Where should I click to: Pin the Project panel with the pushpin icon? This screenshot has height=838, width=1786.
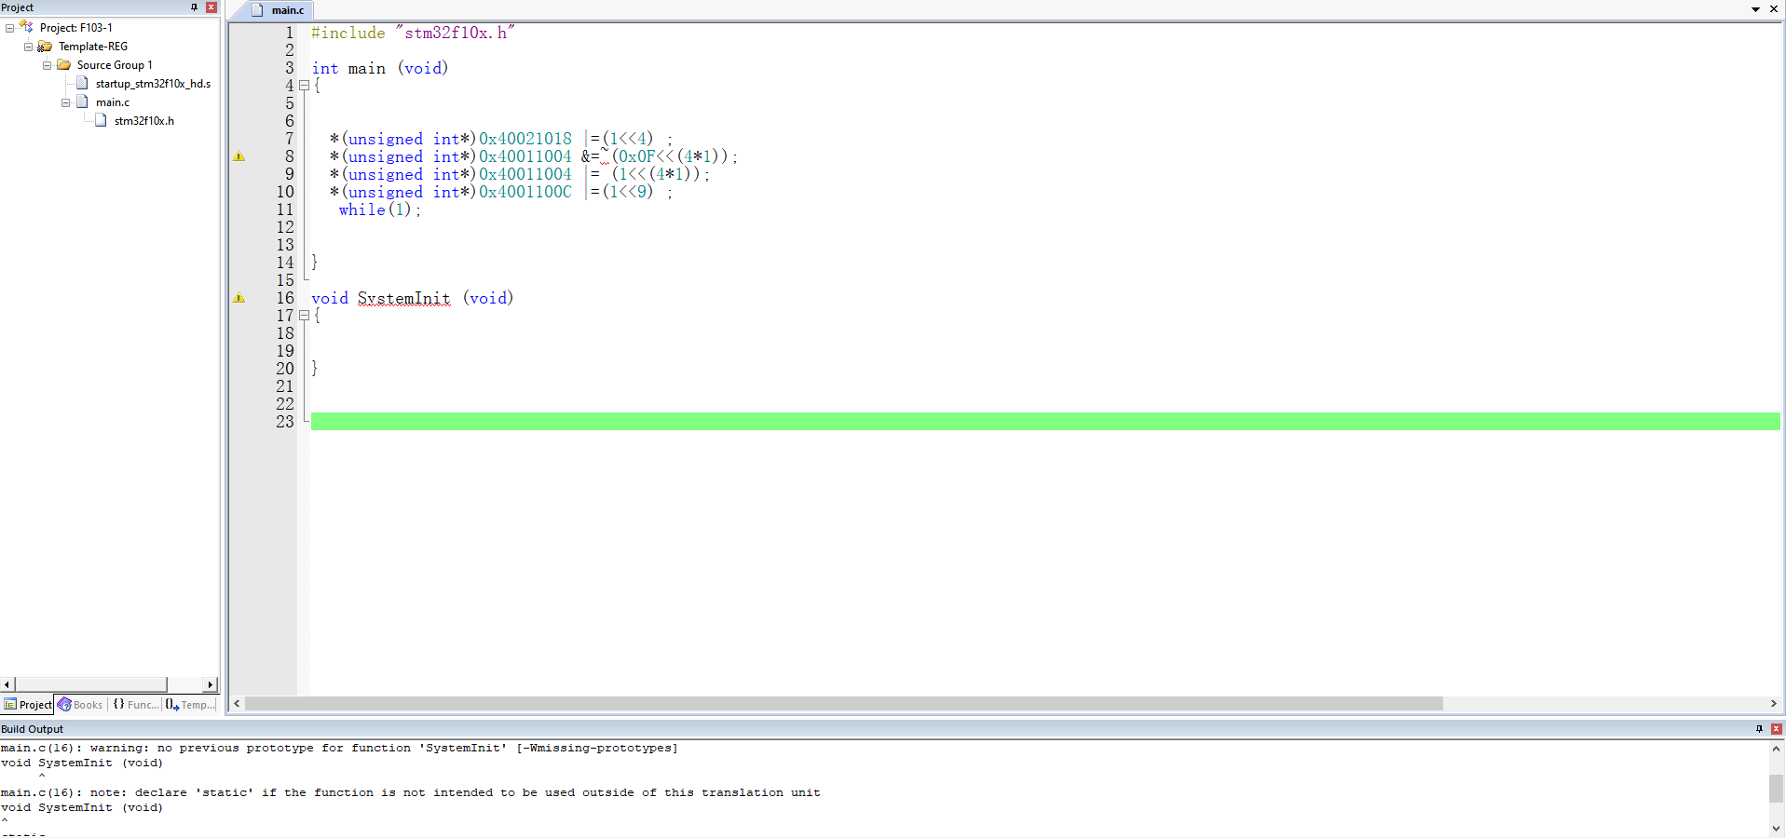194,7
